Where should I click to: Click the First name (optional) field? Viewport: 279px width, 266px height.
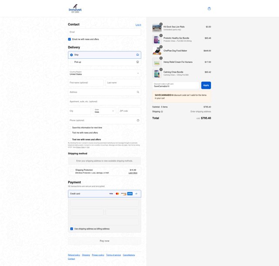click(86, 83)
